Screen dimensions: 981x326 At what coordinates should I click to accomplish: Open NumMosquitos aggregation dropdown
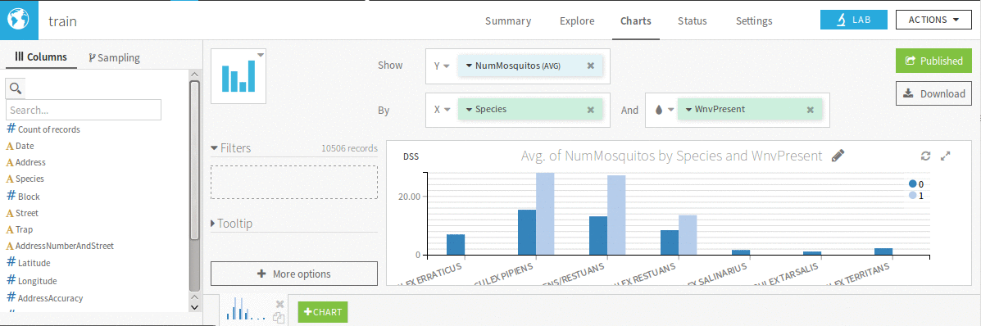469,66
